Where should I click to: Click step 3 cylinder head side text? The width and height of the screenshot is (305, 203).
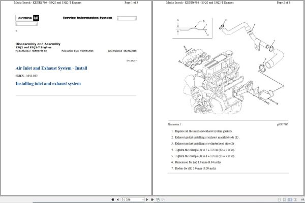pos(205,144)
